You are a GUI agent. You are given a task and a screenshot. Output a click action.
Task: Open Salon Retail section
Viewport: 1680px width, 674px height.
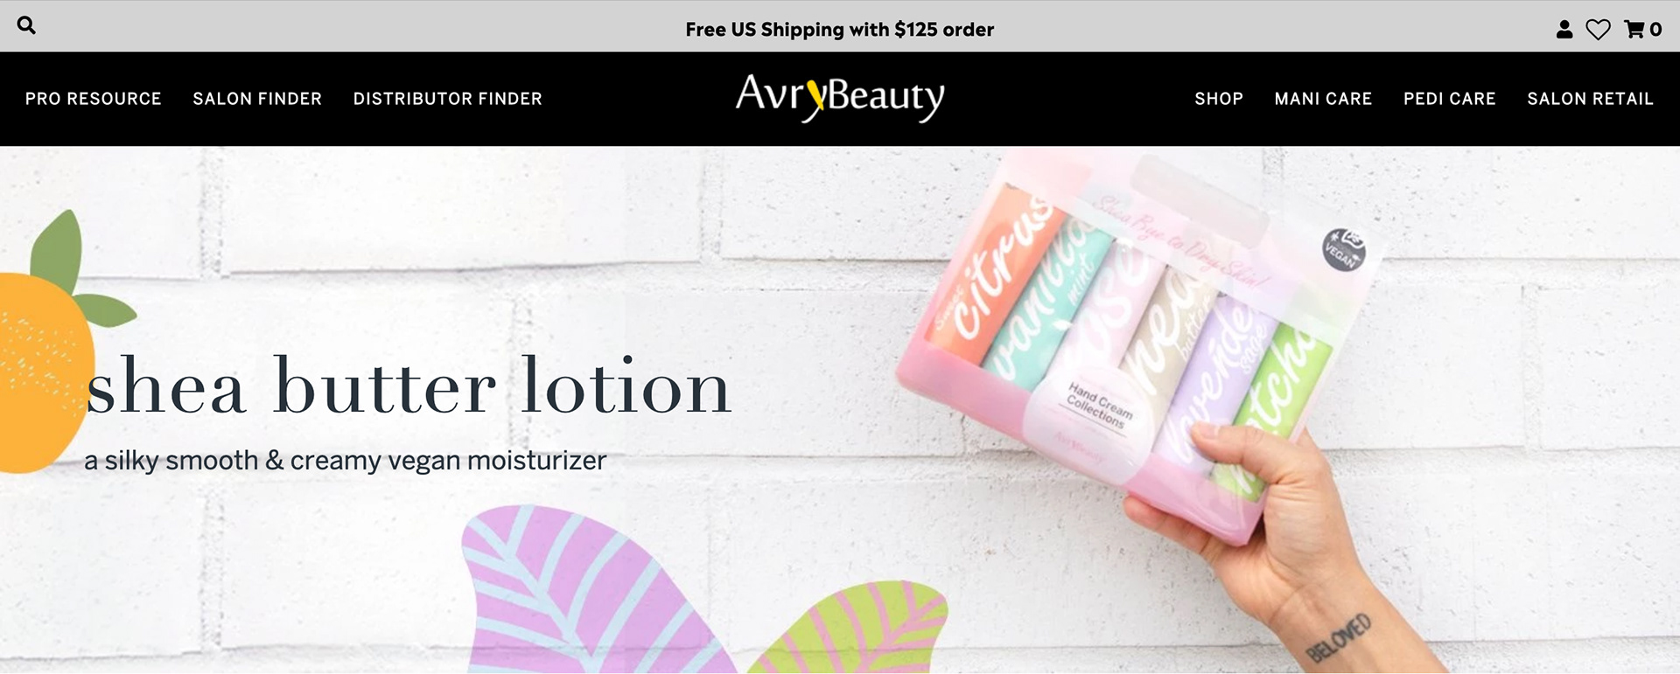pyautogui.click(x=1590, y=99)
